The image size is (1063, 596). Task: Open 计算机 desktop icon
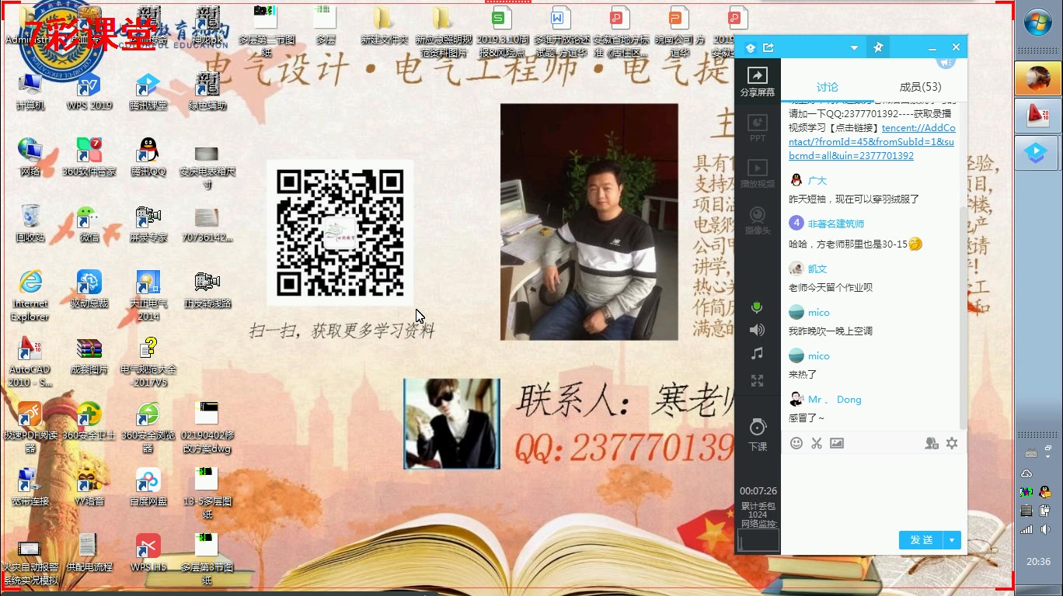(x=30, y=91)
